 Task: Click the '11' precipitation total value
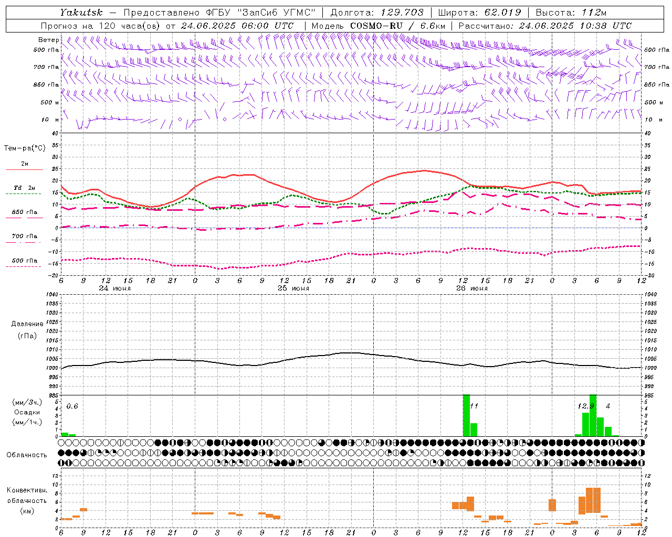point(474,406)
